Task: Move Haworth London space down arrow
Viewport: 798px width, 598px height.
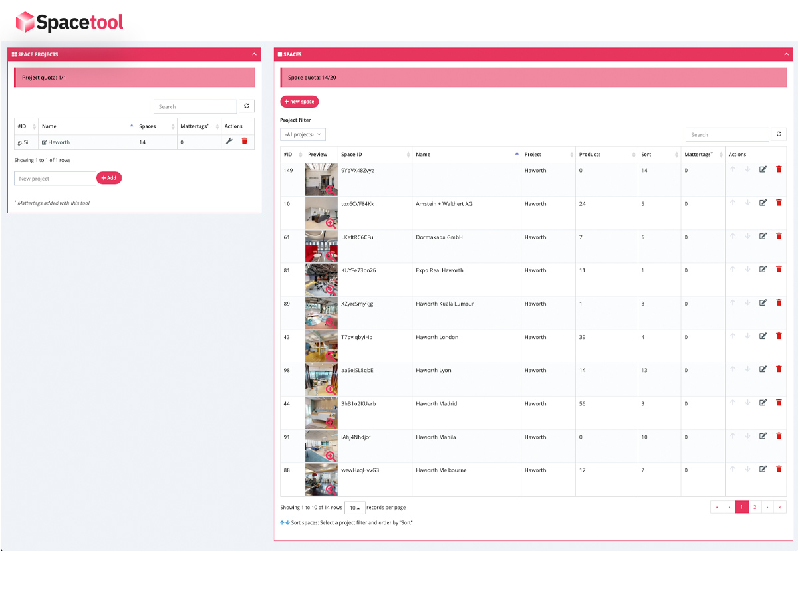Action: click(x=747, y=336)
